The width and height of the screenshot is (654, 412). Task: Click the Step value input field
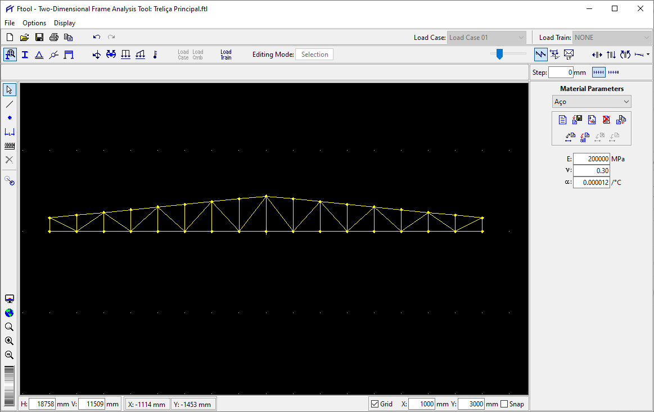click(561, 72)
